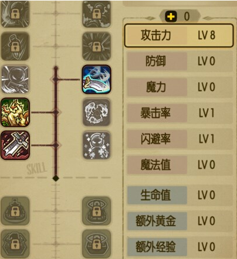Select the 生命值 stat row

pyautogui.click(x=180, y=195)
